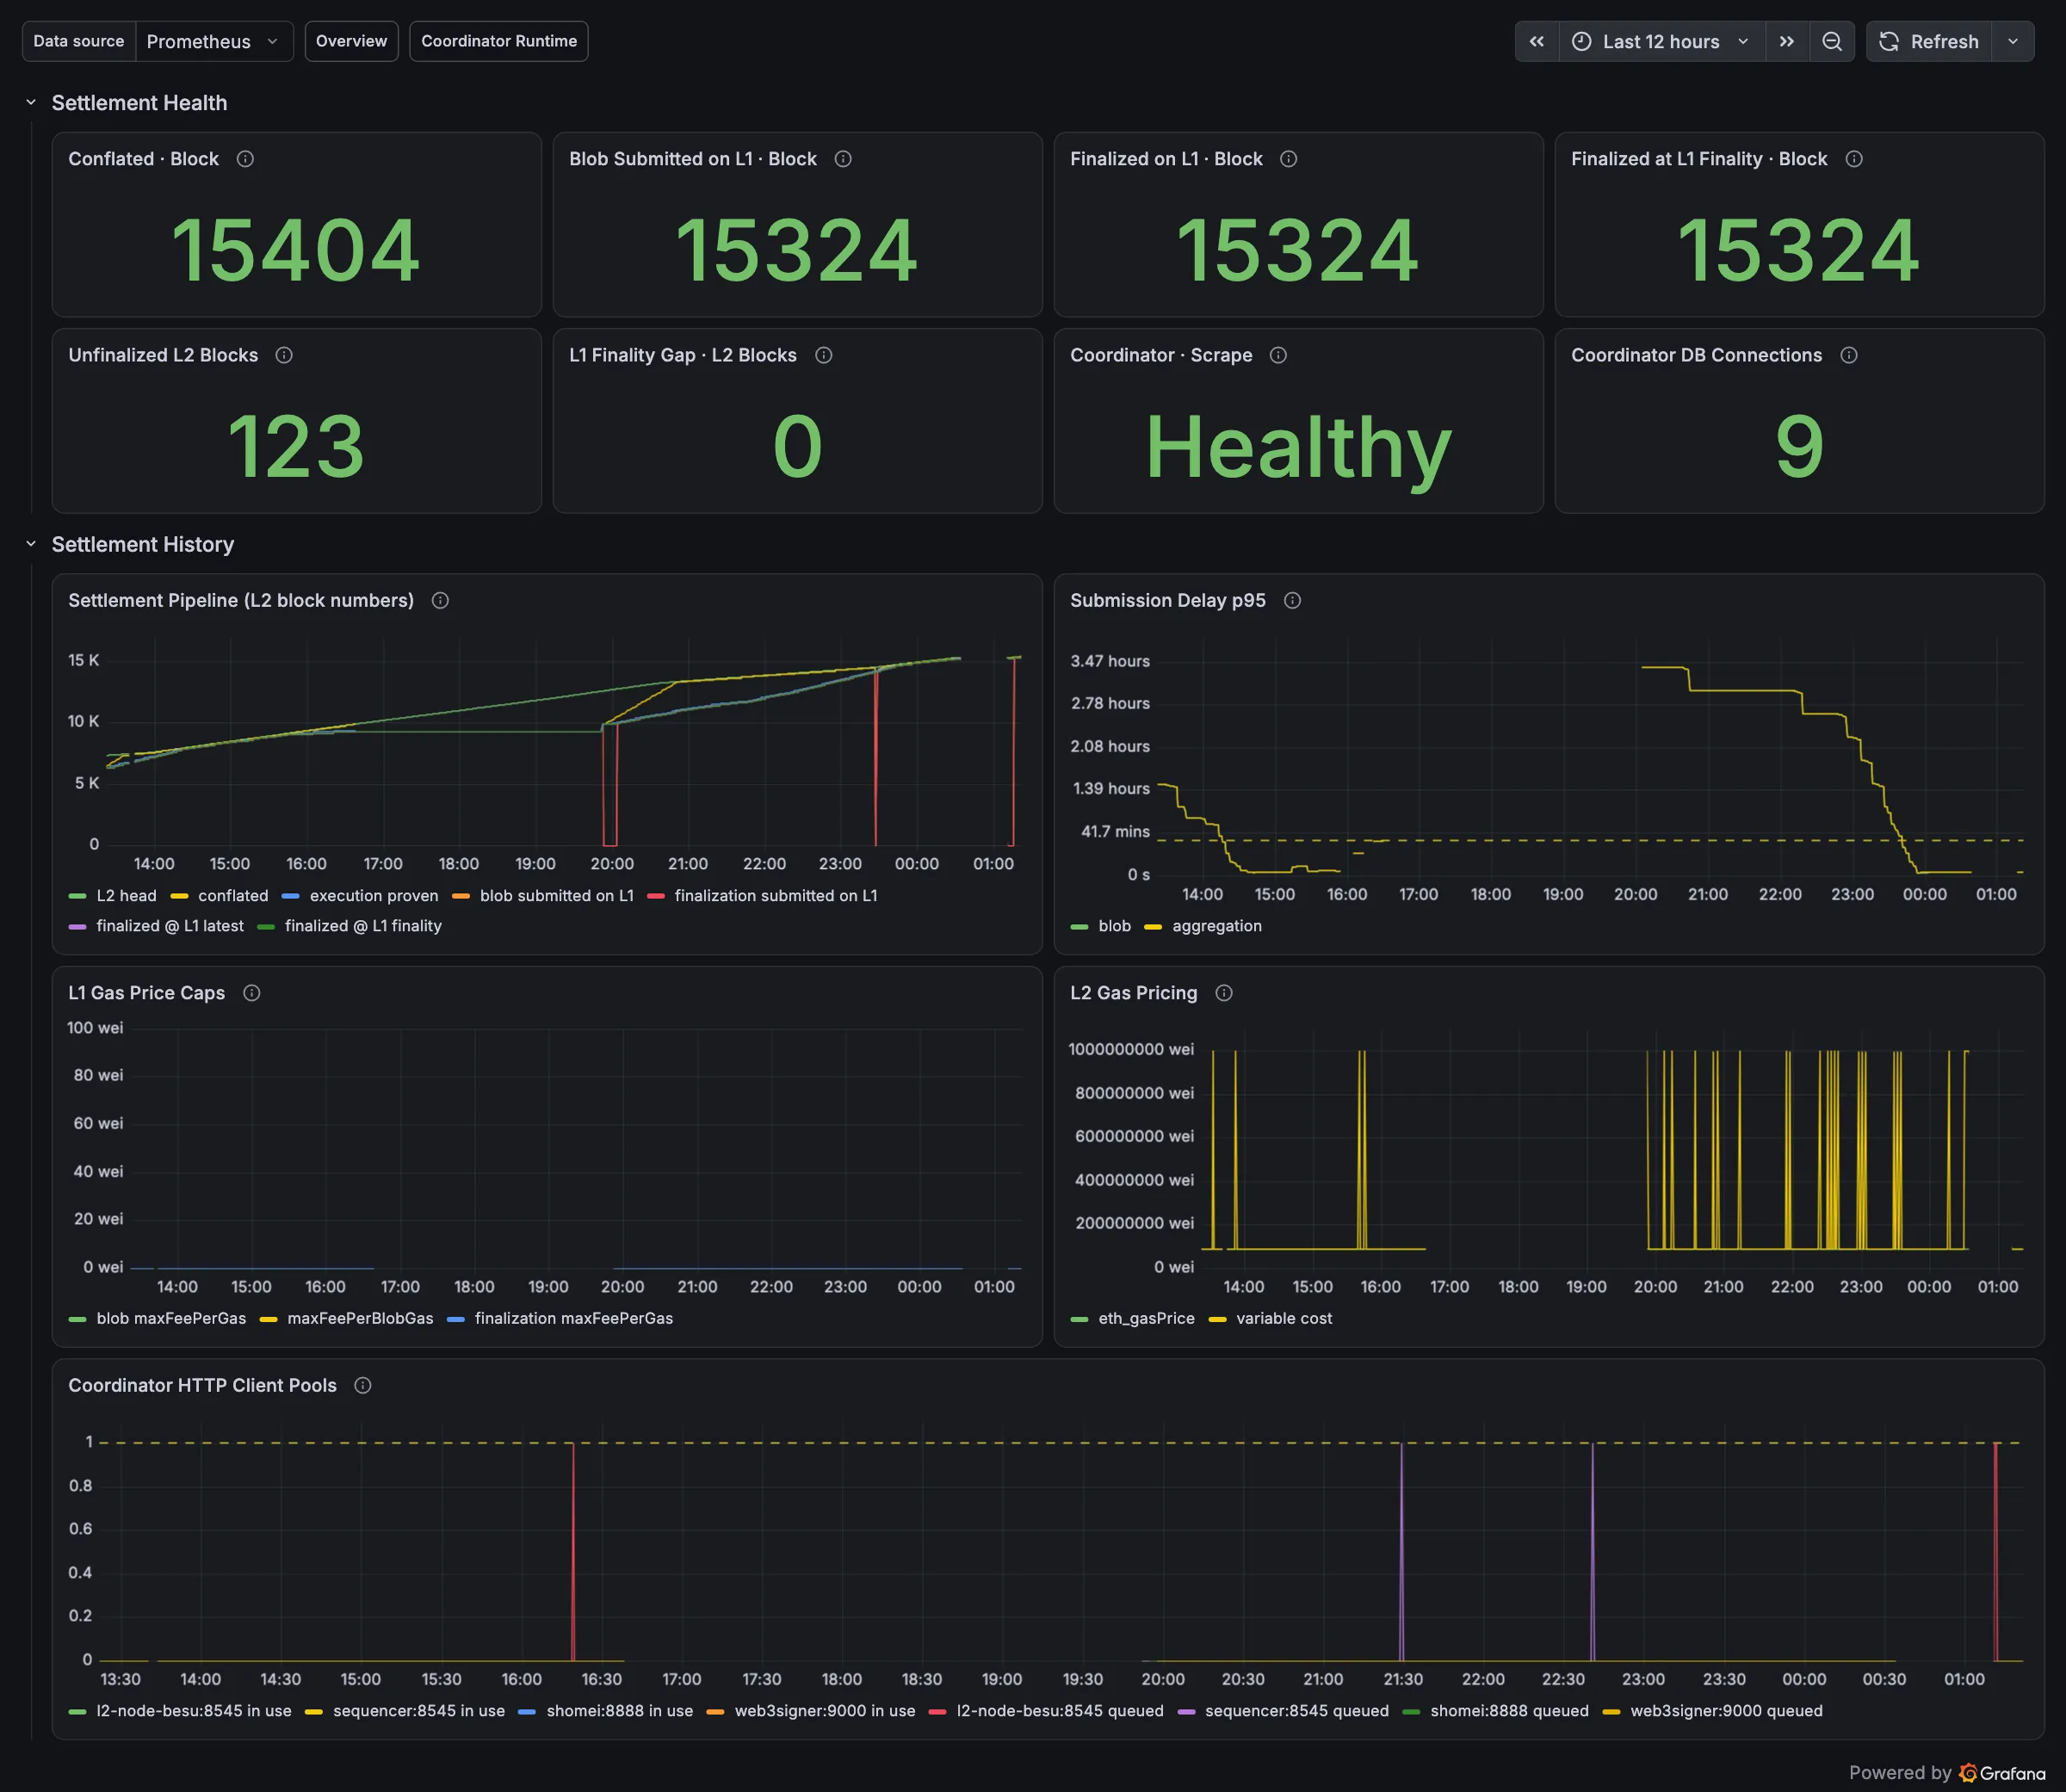The image size is (2066, 1792).
Task: View info tooltip for Coordinator · Scrape
Action: point(1278,355)
